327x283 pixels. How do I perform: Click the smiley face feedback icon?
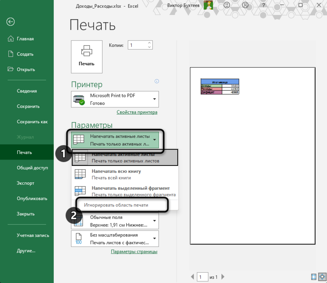coord(227,6)
